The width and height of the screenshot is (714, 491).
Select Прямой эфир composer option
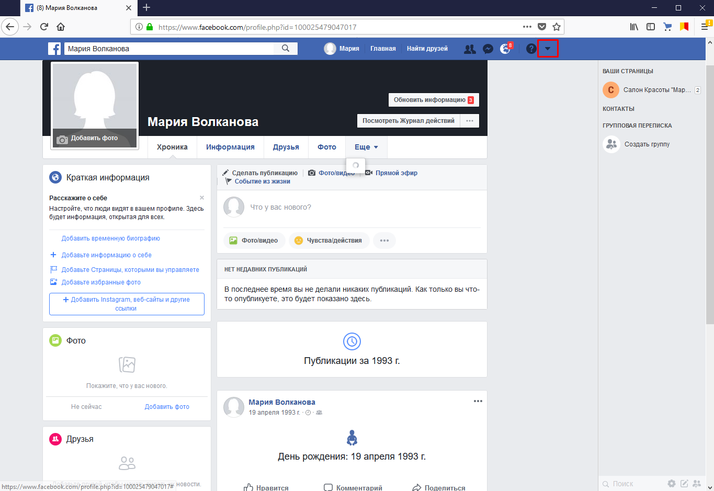pyautogui.click(x=391, y=173)
